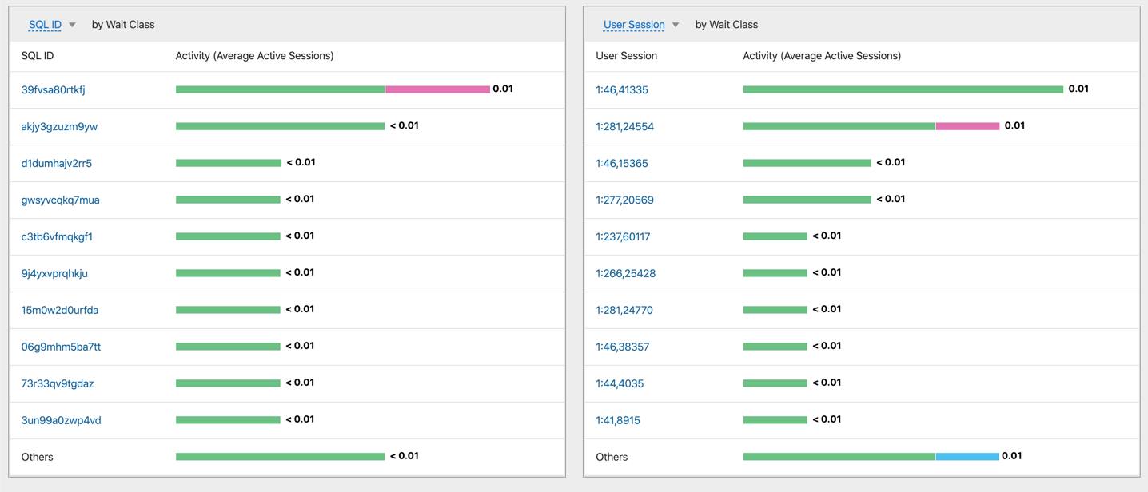
Task: Click the arrow beside User Session
Action: click(676, 25)
